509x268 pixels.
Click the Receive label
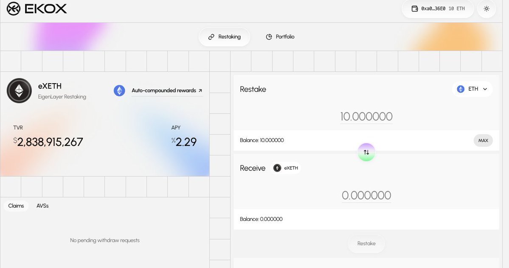point(253,168)
